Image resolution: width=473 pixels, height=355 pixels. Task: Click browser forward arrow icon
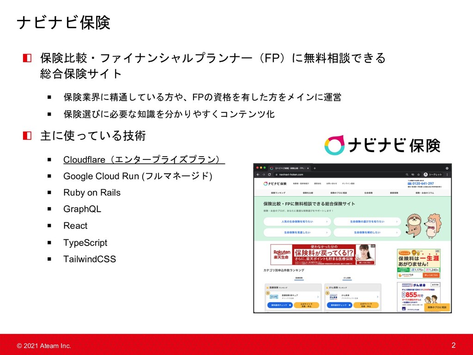pos(264,174)
